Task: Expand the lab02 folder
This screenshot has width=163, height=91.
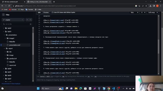Action: pyautogui.click(x=3, y=28)
